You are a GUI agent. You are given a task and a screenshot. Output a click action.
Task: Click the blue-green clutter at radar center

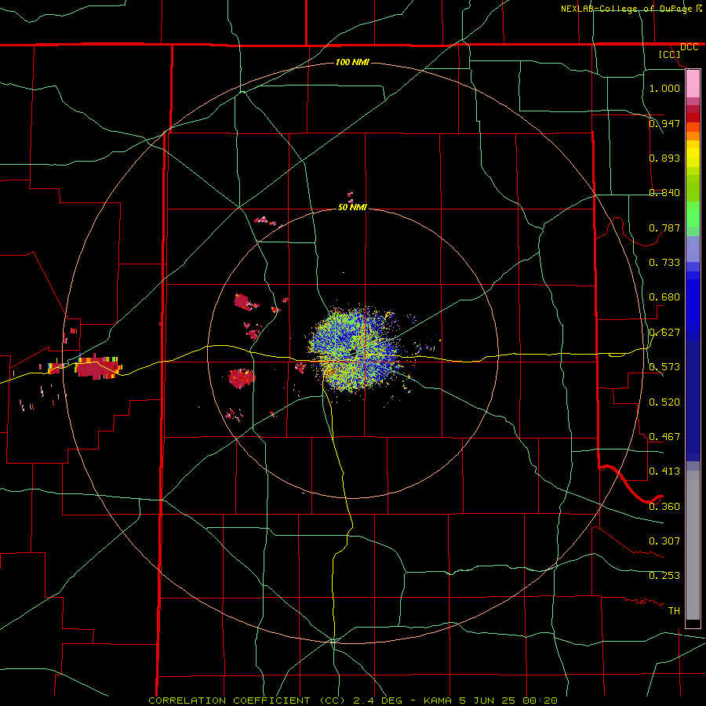pyautogui.click(x=355, y=349)
